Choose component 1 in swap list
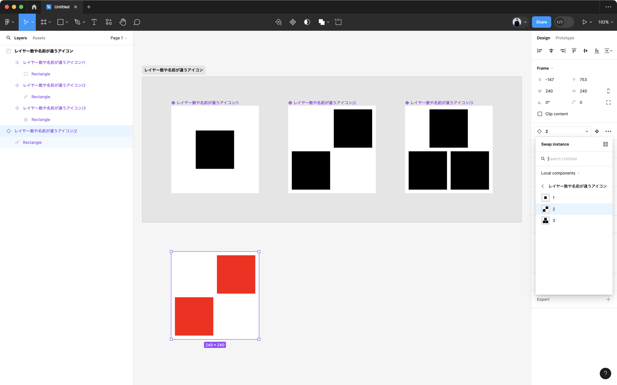 (574, 198)
